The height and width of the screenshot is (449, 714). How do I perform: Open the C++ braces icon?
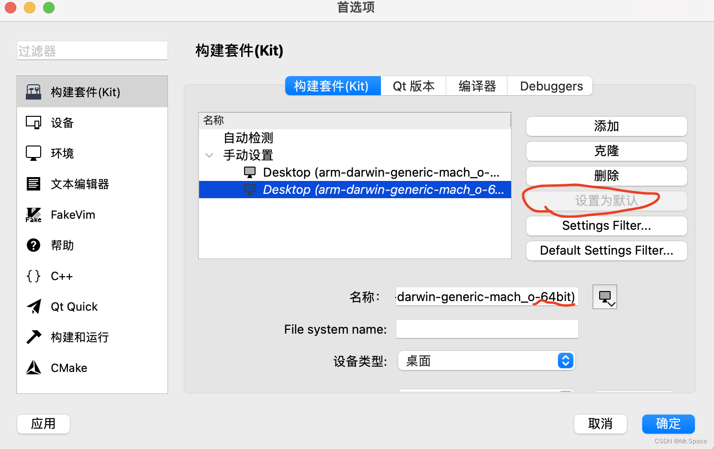click(x=33, y=276)
